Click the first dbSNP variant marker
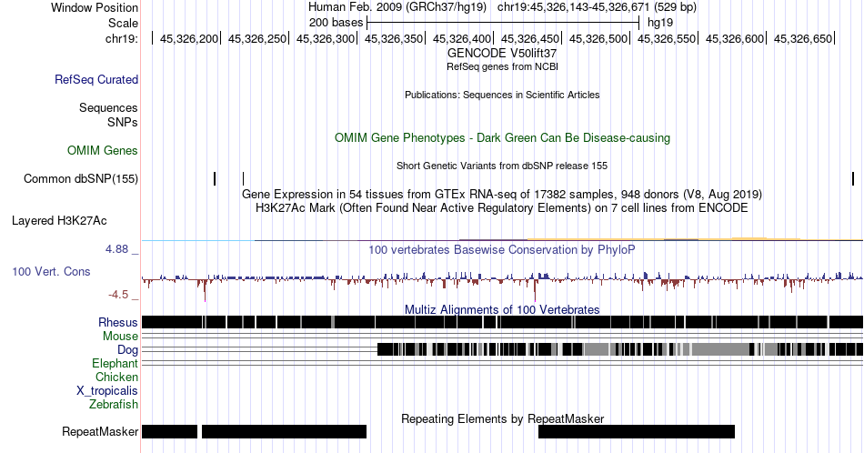 pyautogui.click(x=215, y=178)
